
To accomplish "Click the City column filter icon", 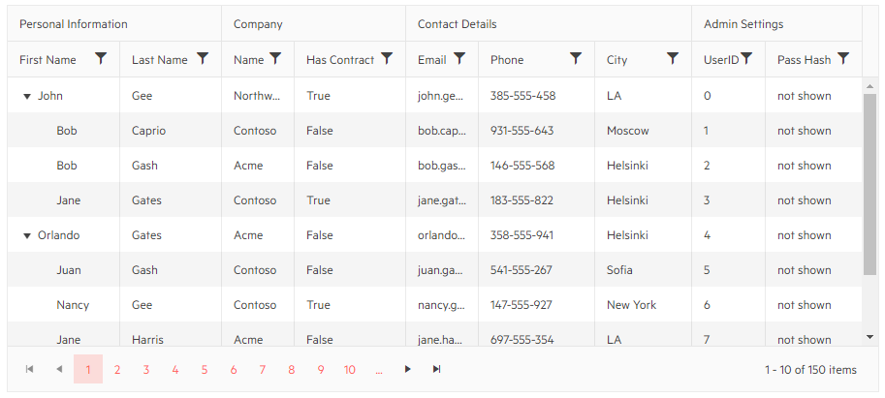I will [673, 59].
